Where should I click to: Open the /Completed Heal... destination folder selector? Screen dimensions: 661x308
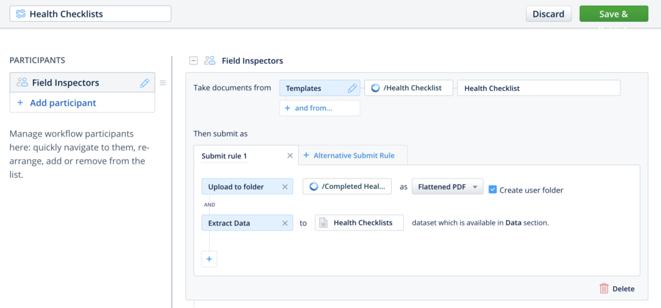tap(347, 187)
